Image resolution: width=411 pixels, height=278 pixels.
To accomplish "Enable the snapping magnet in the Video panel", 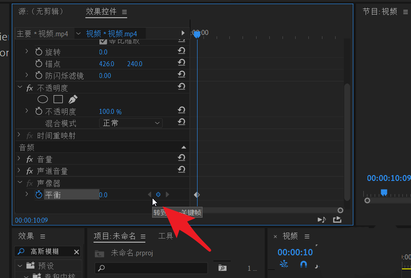I will 303,264.
